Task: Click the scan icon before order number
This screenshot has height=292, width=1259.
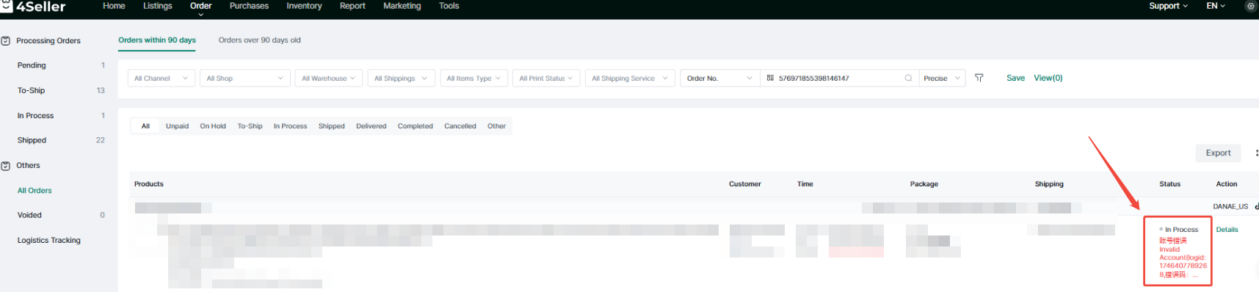Action: (770, 78)
